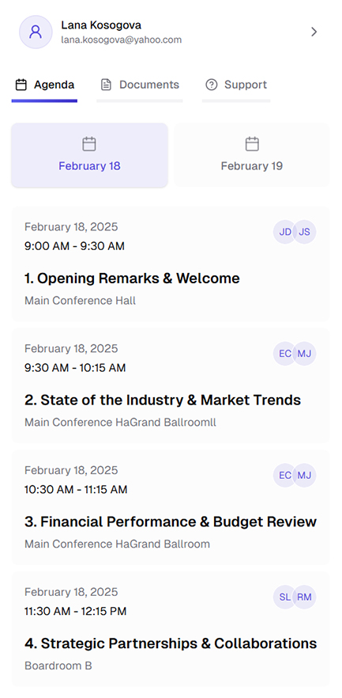Click EC avatar on State of Industry session
This screenshot has width=342, height=698.
coord(284,354)
